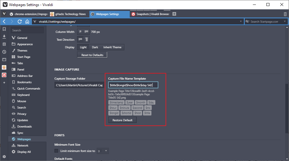Click the address bar URL field
The width and height of the screenshot is (289, 161).
click(138, 22)
